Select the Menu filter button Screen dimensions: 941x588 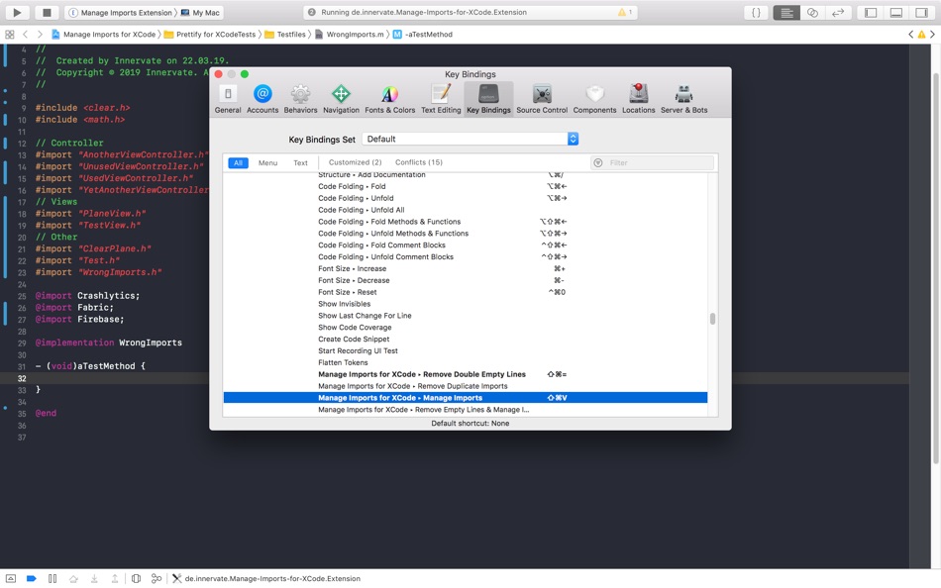tap(267, 162)
